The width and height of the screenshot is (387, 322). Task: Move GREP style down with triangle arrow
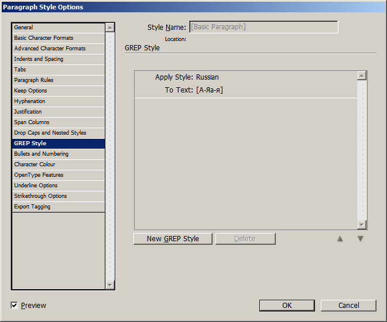(x=360, y=239)
